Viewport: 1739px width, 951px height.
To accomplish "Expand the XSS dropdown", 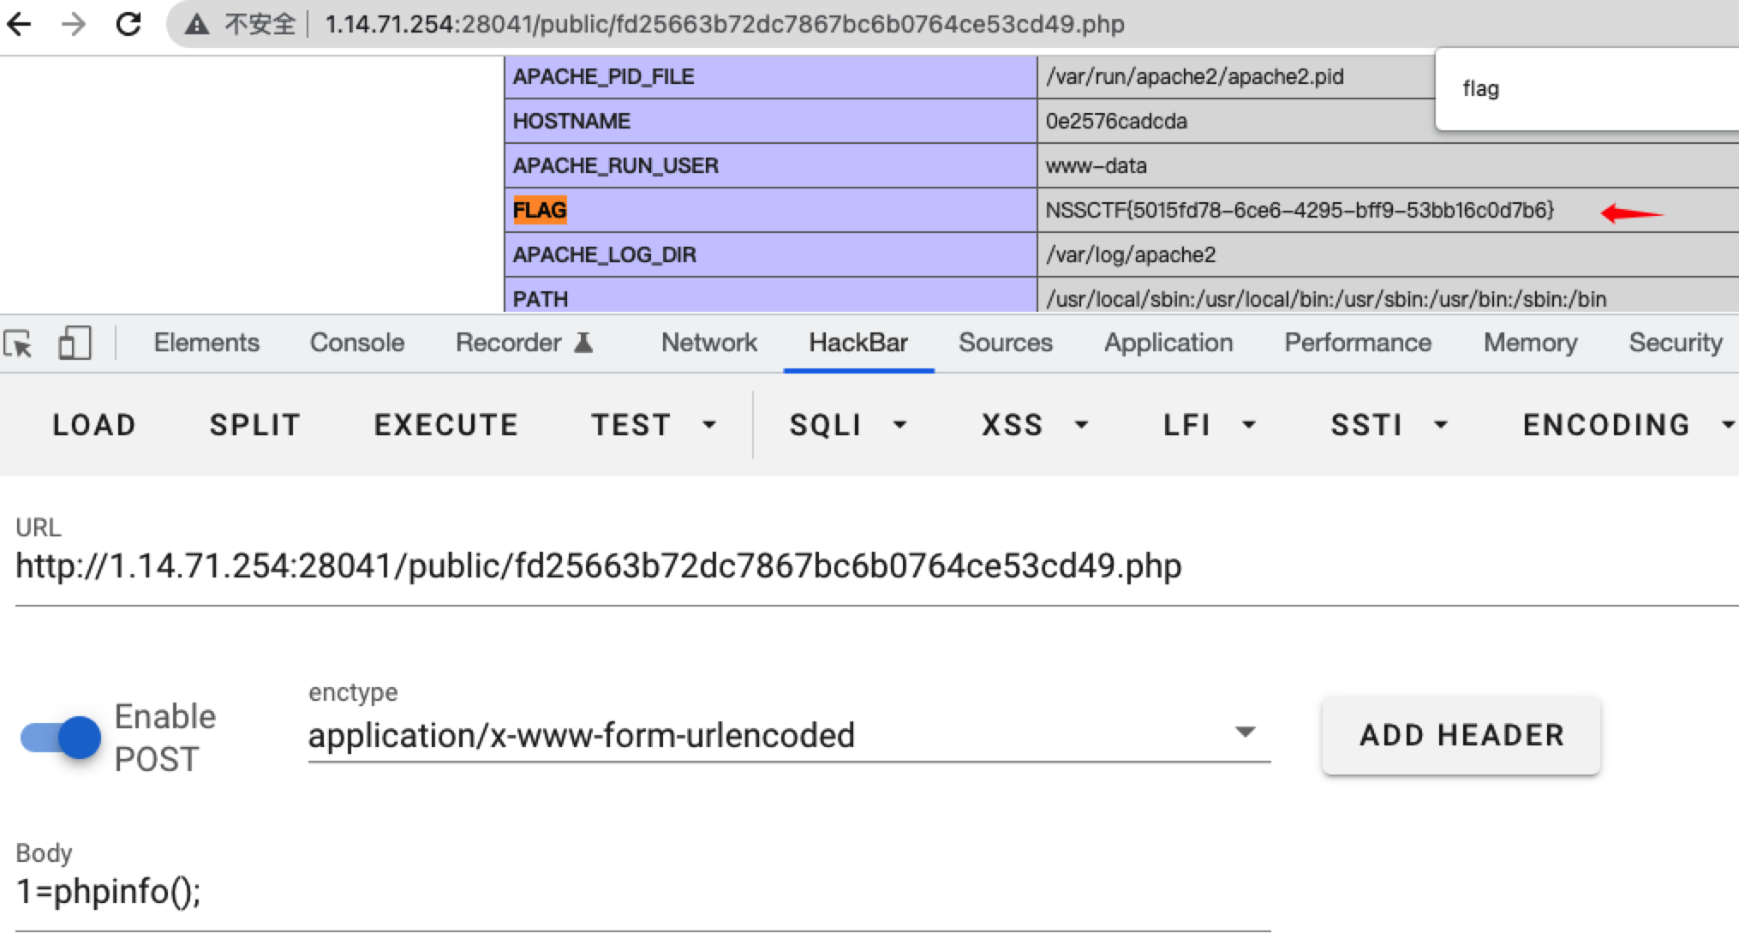I will [x=1035, y=425].
